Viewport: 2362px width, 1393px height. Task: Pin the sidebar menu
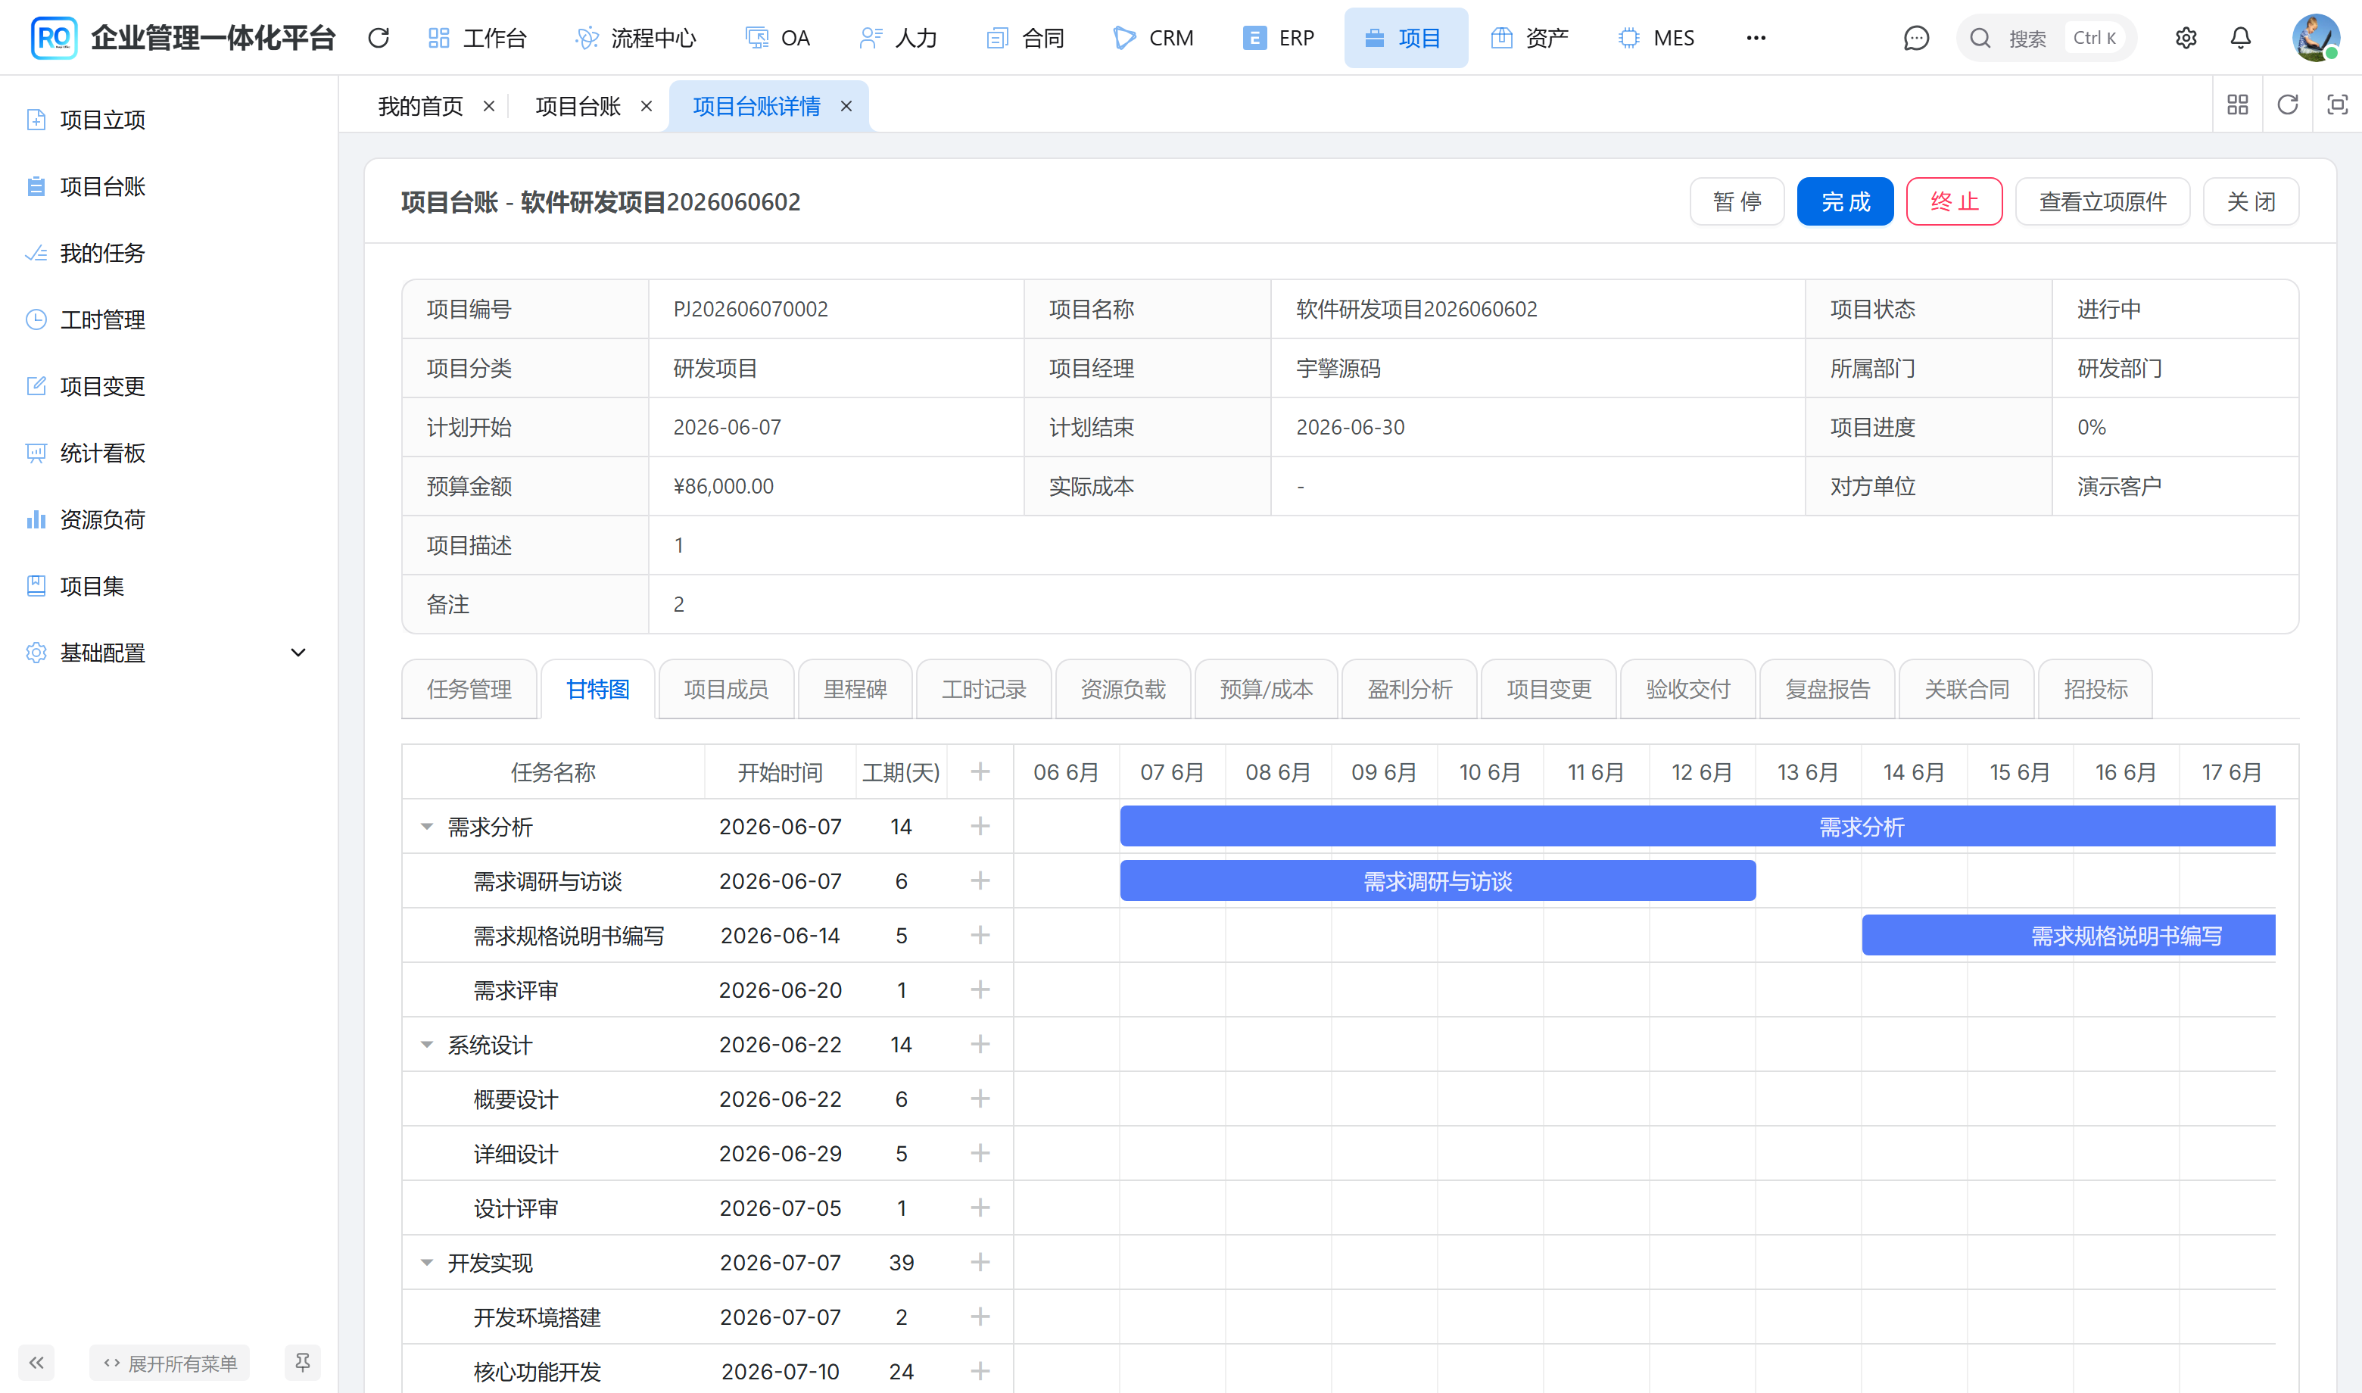tap(302, 1362)
